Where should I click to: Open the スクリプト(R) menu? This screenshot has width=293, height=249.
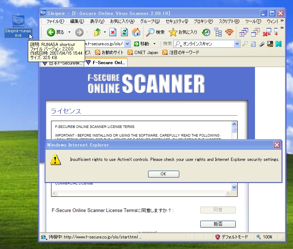229,21
